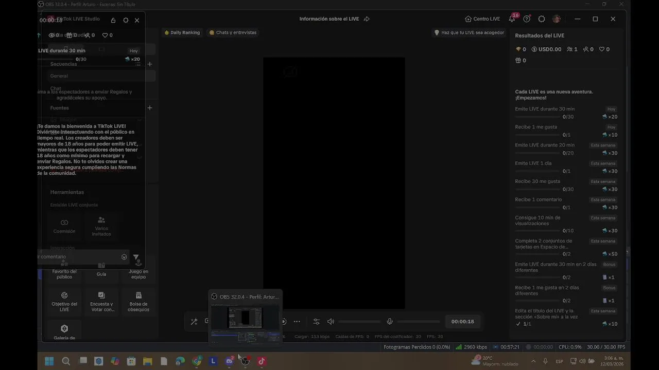Open the three-dots more options menu

(297, 322)
